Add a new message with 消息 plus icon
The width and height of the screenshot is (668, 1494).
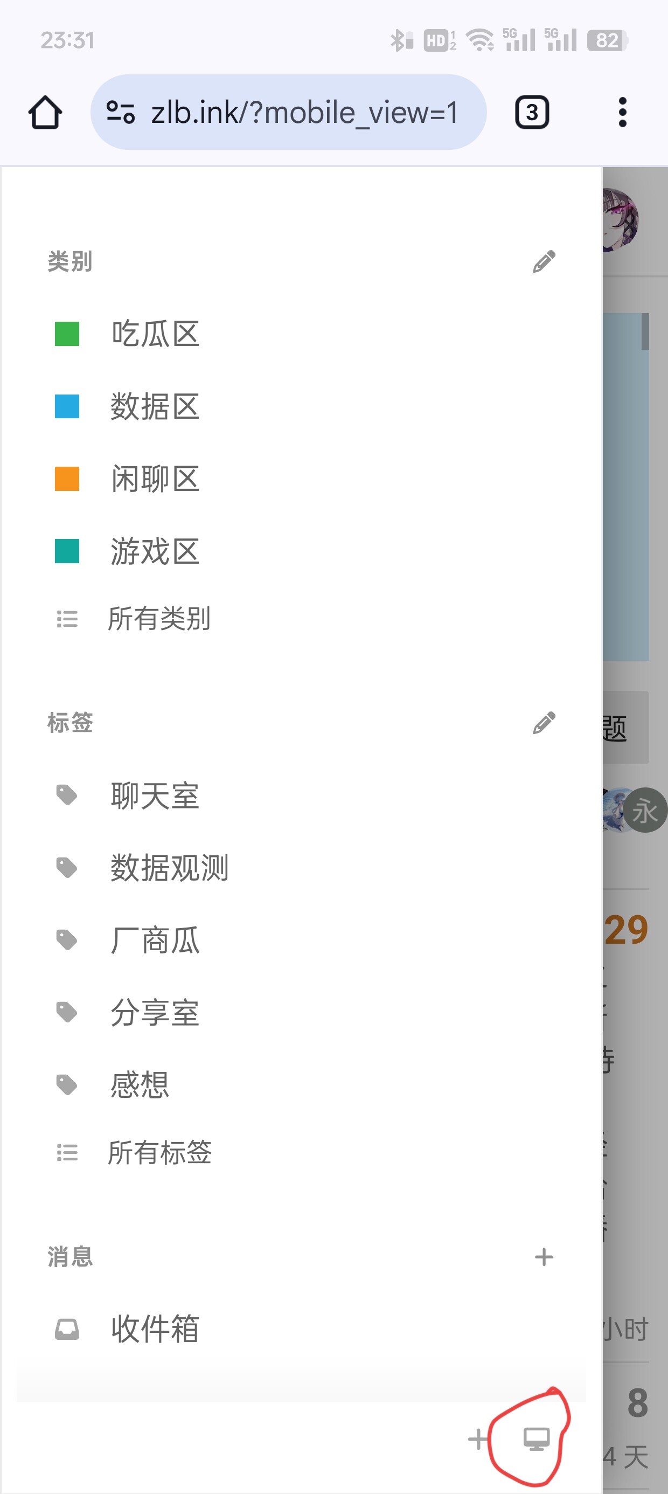coord(544,1257)
